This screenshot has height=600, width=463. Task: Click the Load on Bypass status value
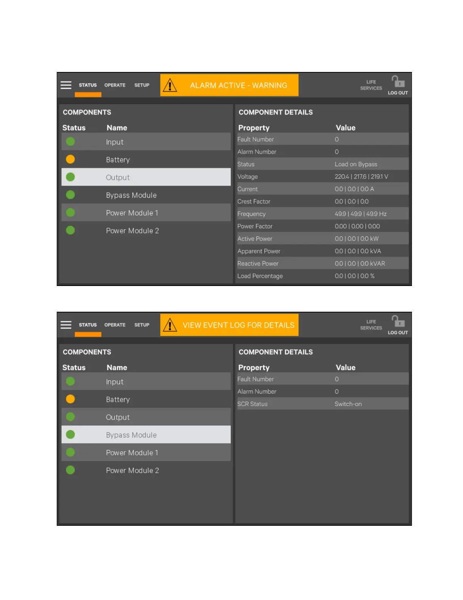point(356,164)
